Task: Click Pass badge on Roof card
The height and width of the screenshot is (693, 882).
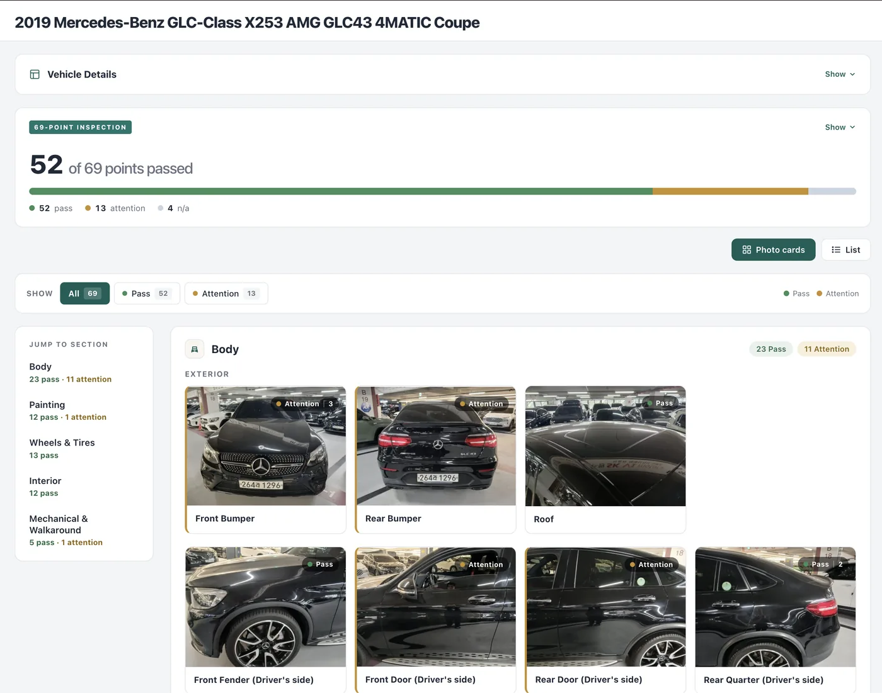Action: [x=660, y=403]
